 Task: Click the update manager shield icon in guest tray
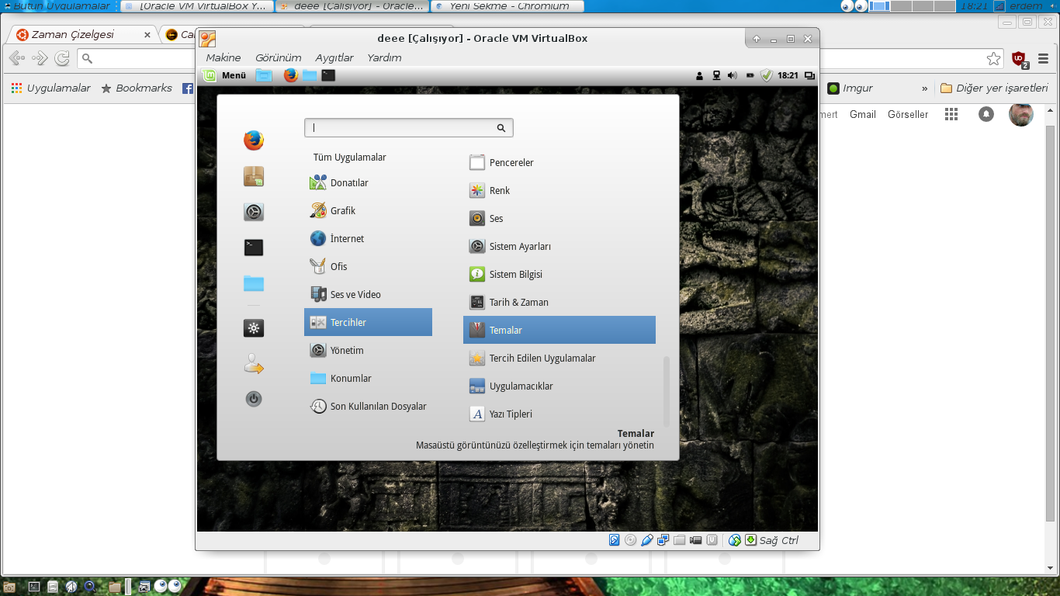point(767,75)
